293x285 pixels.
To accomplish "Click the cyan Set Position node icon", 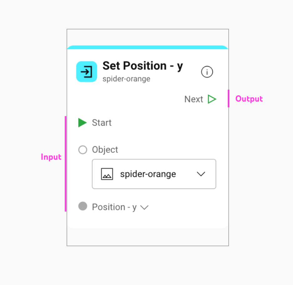I will click(86, 72).
